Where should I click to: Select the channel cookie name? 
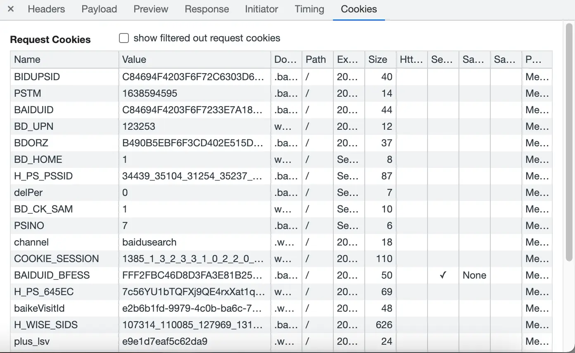31,242
